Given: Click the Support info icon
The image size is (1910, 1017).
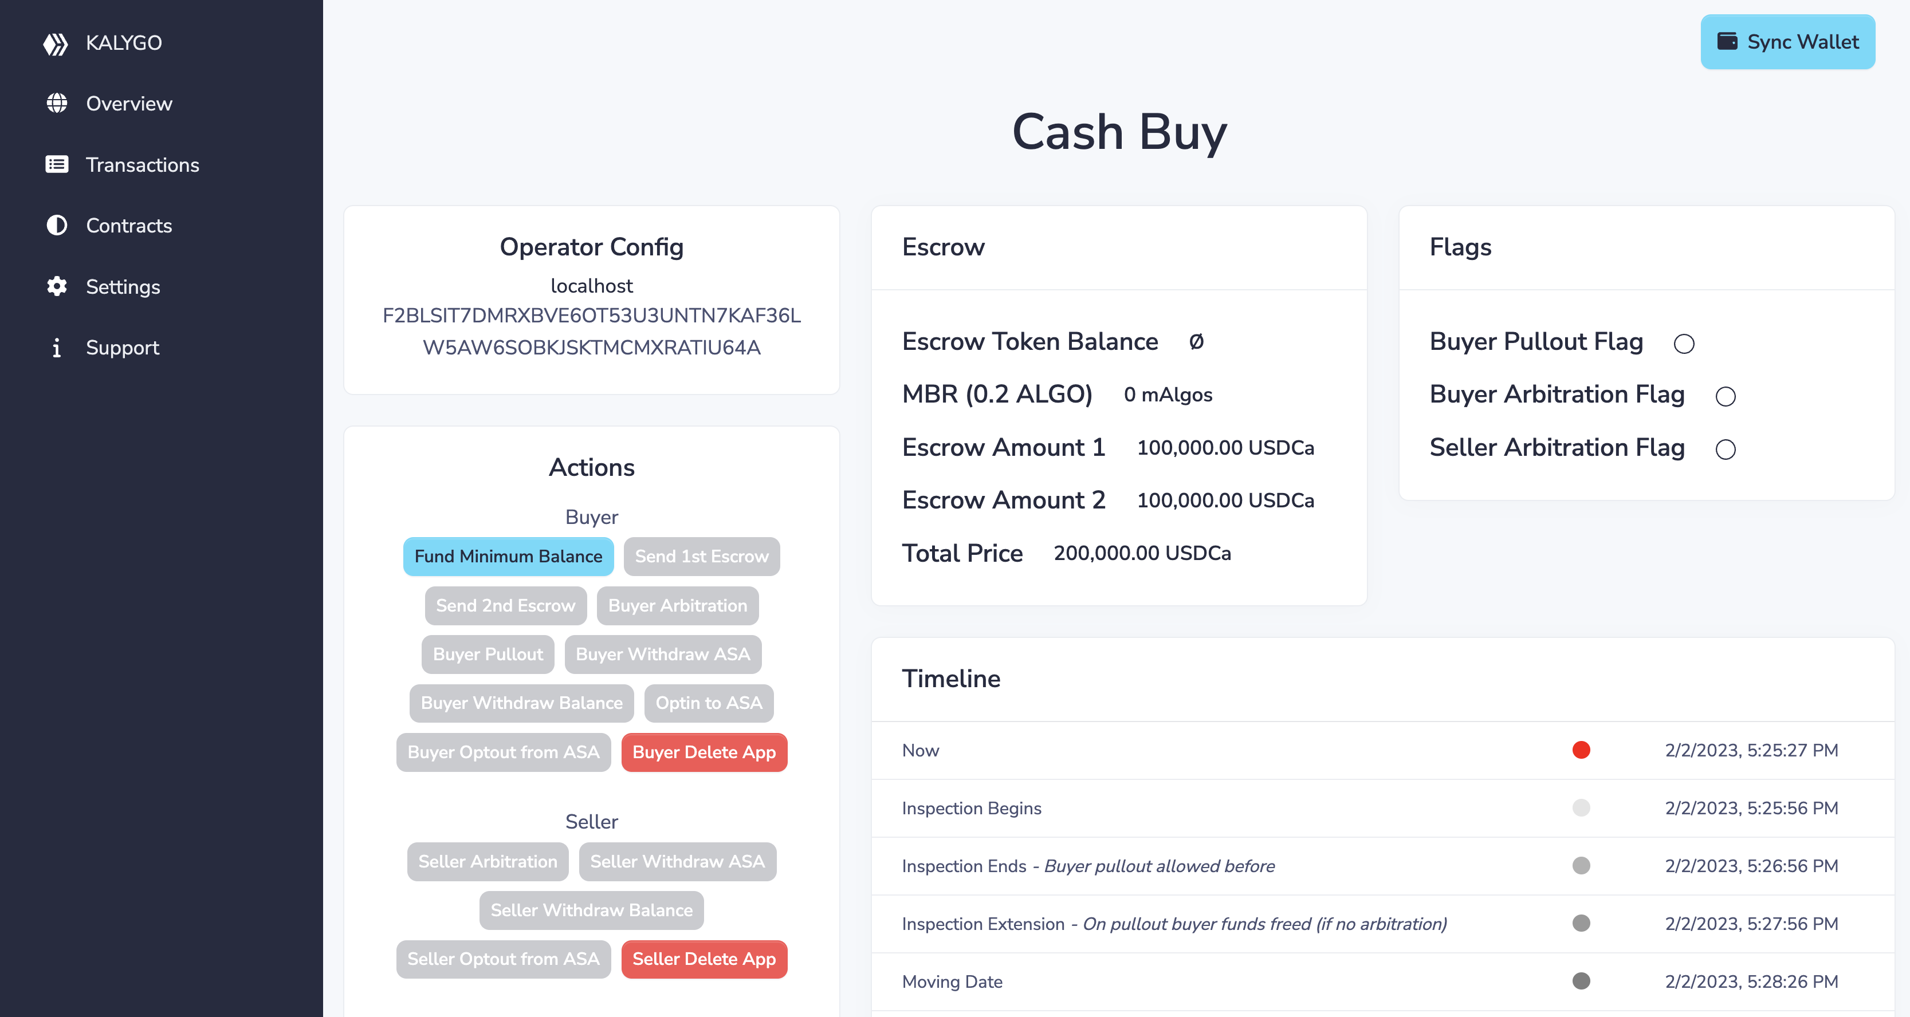Looking at the screenshot, I should (56, 348).
